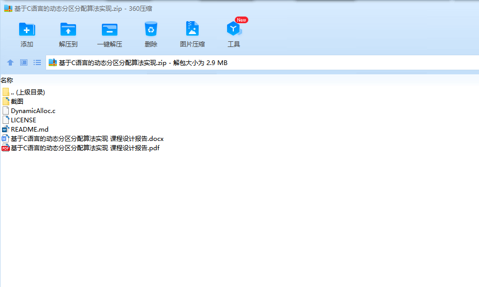Select the .. (上级目录) parent folder row
Screen dimensions: 479x287
(x=24, y=92)
